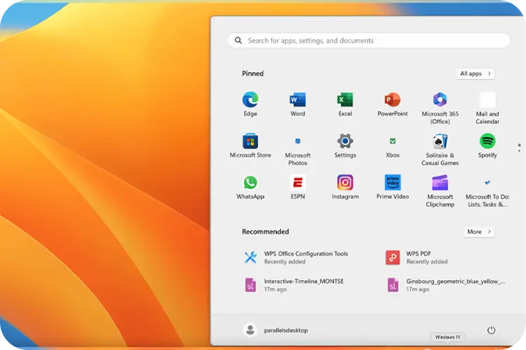Open the Settings gear app
Image resolution: width=526 pixels, height=350 pixels.
(x=345, y=141)
